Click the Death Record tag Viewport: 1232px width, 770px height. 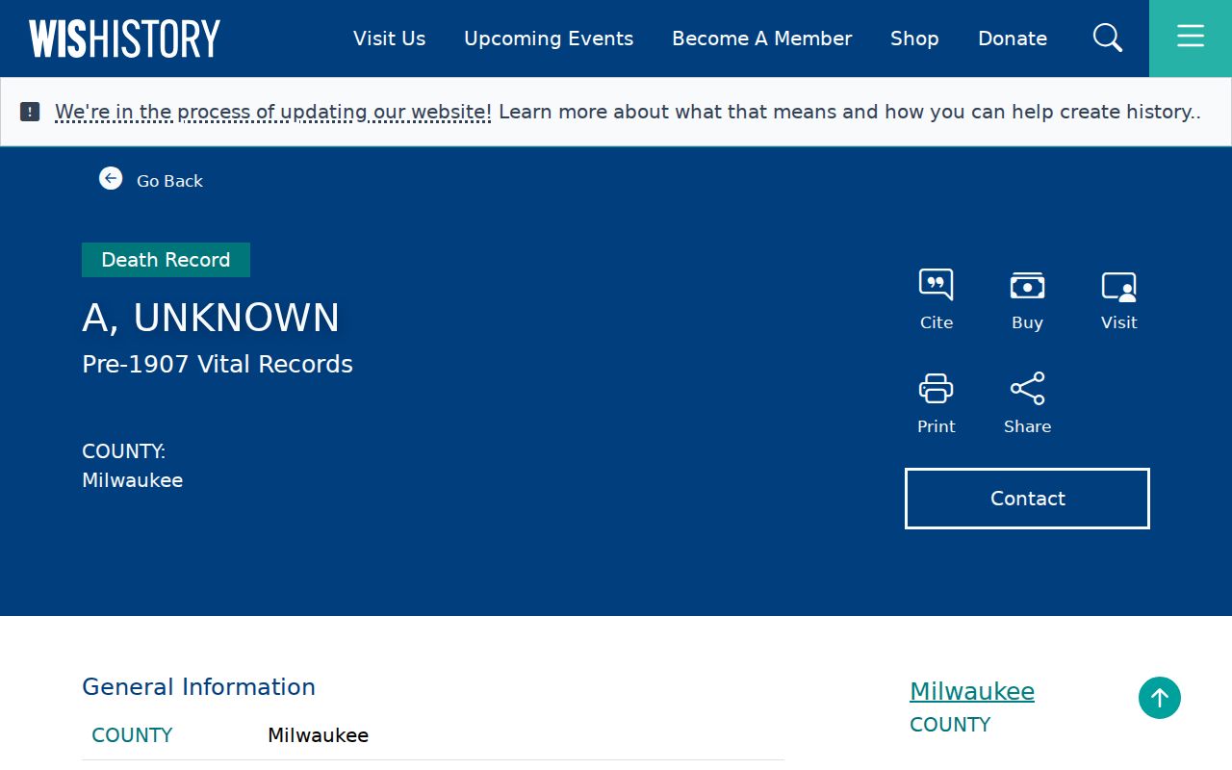[x=166, y=260]
